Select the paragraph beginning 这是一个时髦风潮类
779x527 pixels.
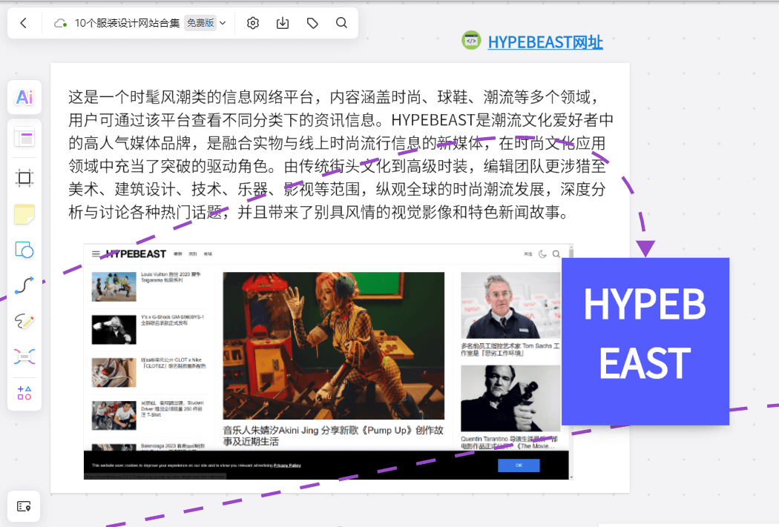pos(341,154)
